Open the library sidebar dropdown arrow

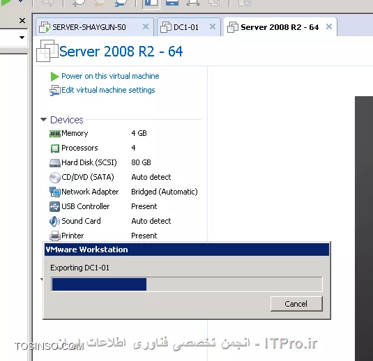[22, 38]
